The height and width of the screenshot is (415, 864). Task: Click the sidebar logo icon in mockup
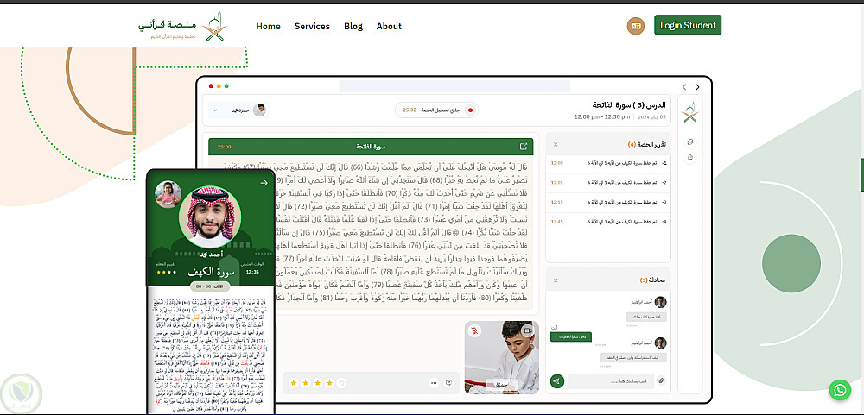pyautogui.click(x=689, y=113)
